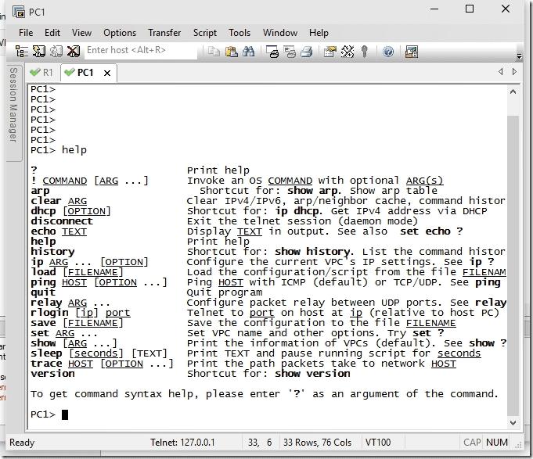Screen dimensions: 533x459
Task: Click 'To get command syntax help' line
Action: tap(264, 394)
